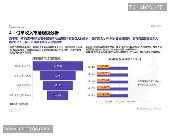
Task: Click the 数据来源：国家统计局 note
Action: (19, 104)
